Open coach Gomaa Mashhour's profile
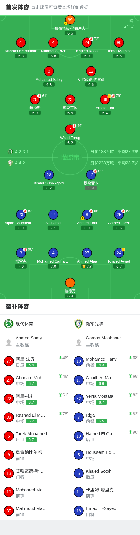The width and height of the screenshot is (140, 535). [105, 341]
